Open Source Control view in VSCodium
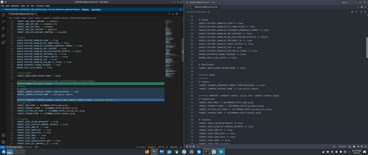The width and height of the screenshot is (368, 155). [4, 29]
